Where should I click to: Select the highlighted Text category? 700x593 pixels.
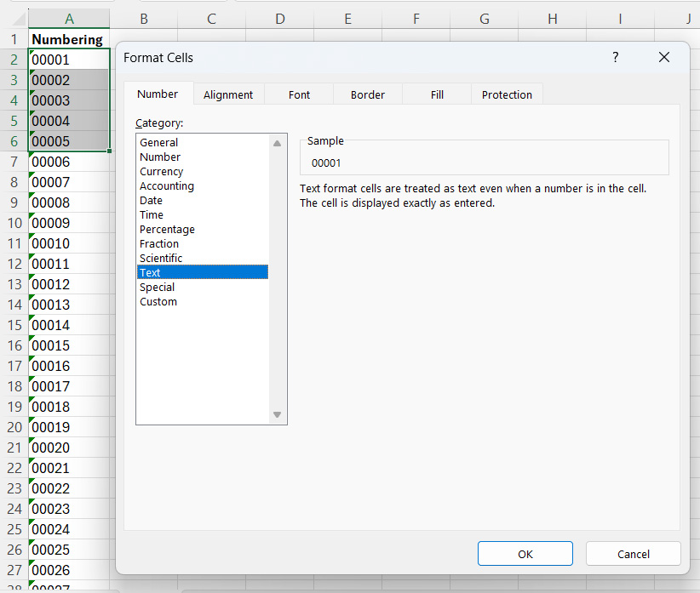click(203, 272)
